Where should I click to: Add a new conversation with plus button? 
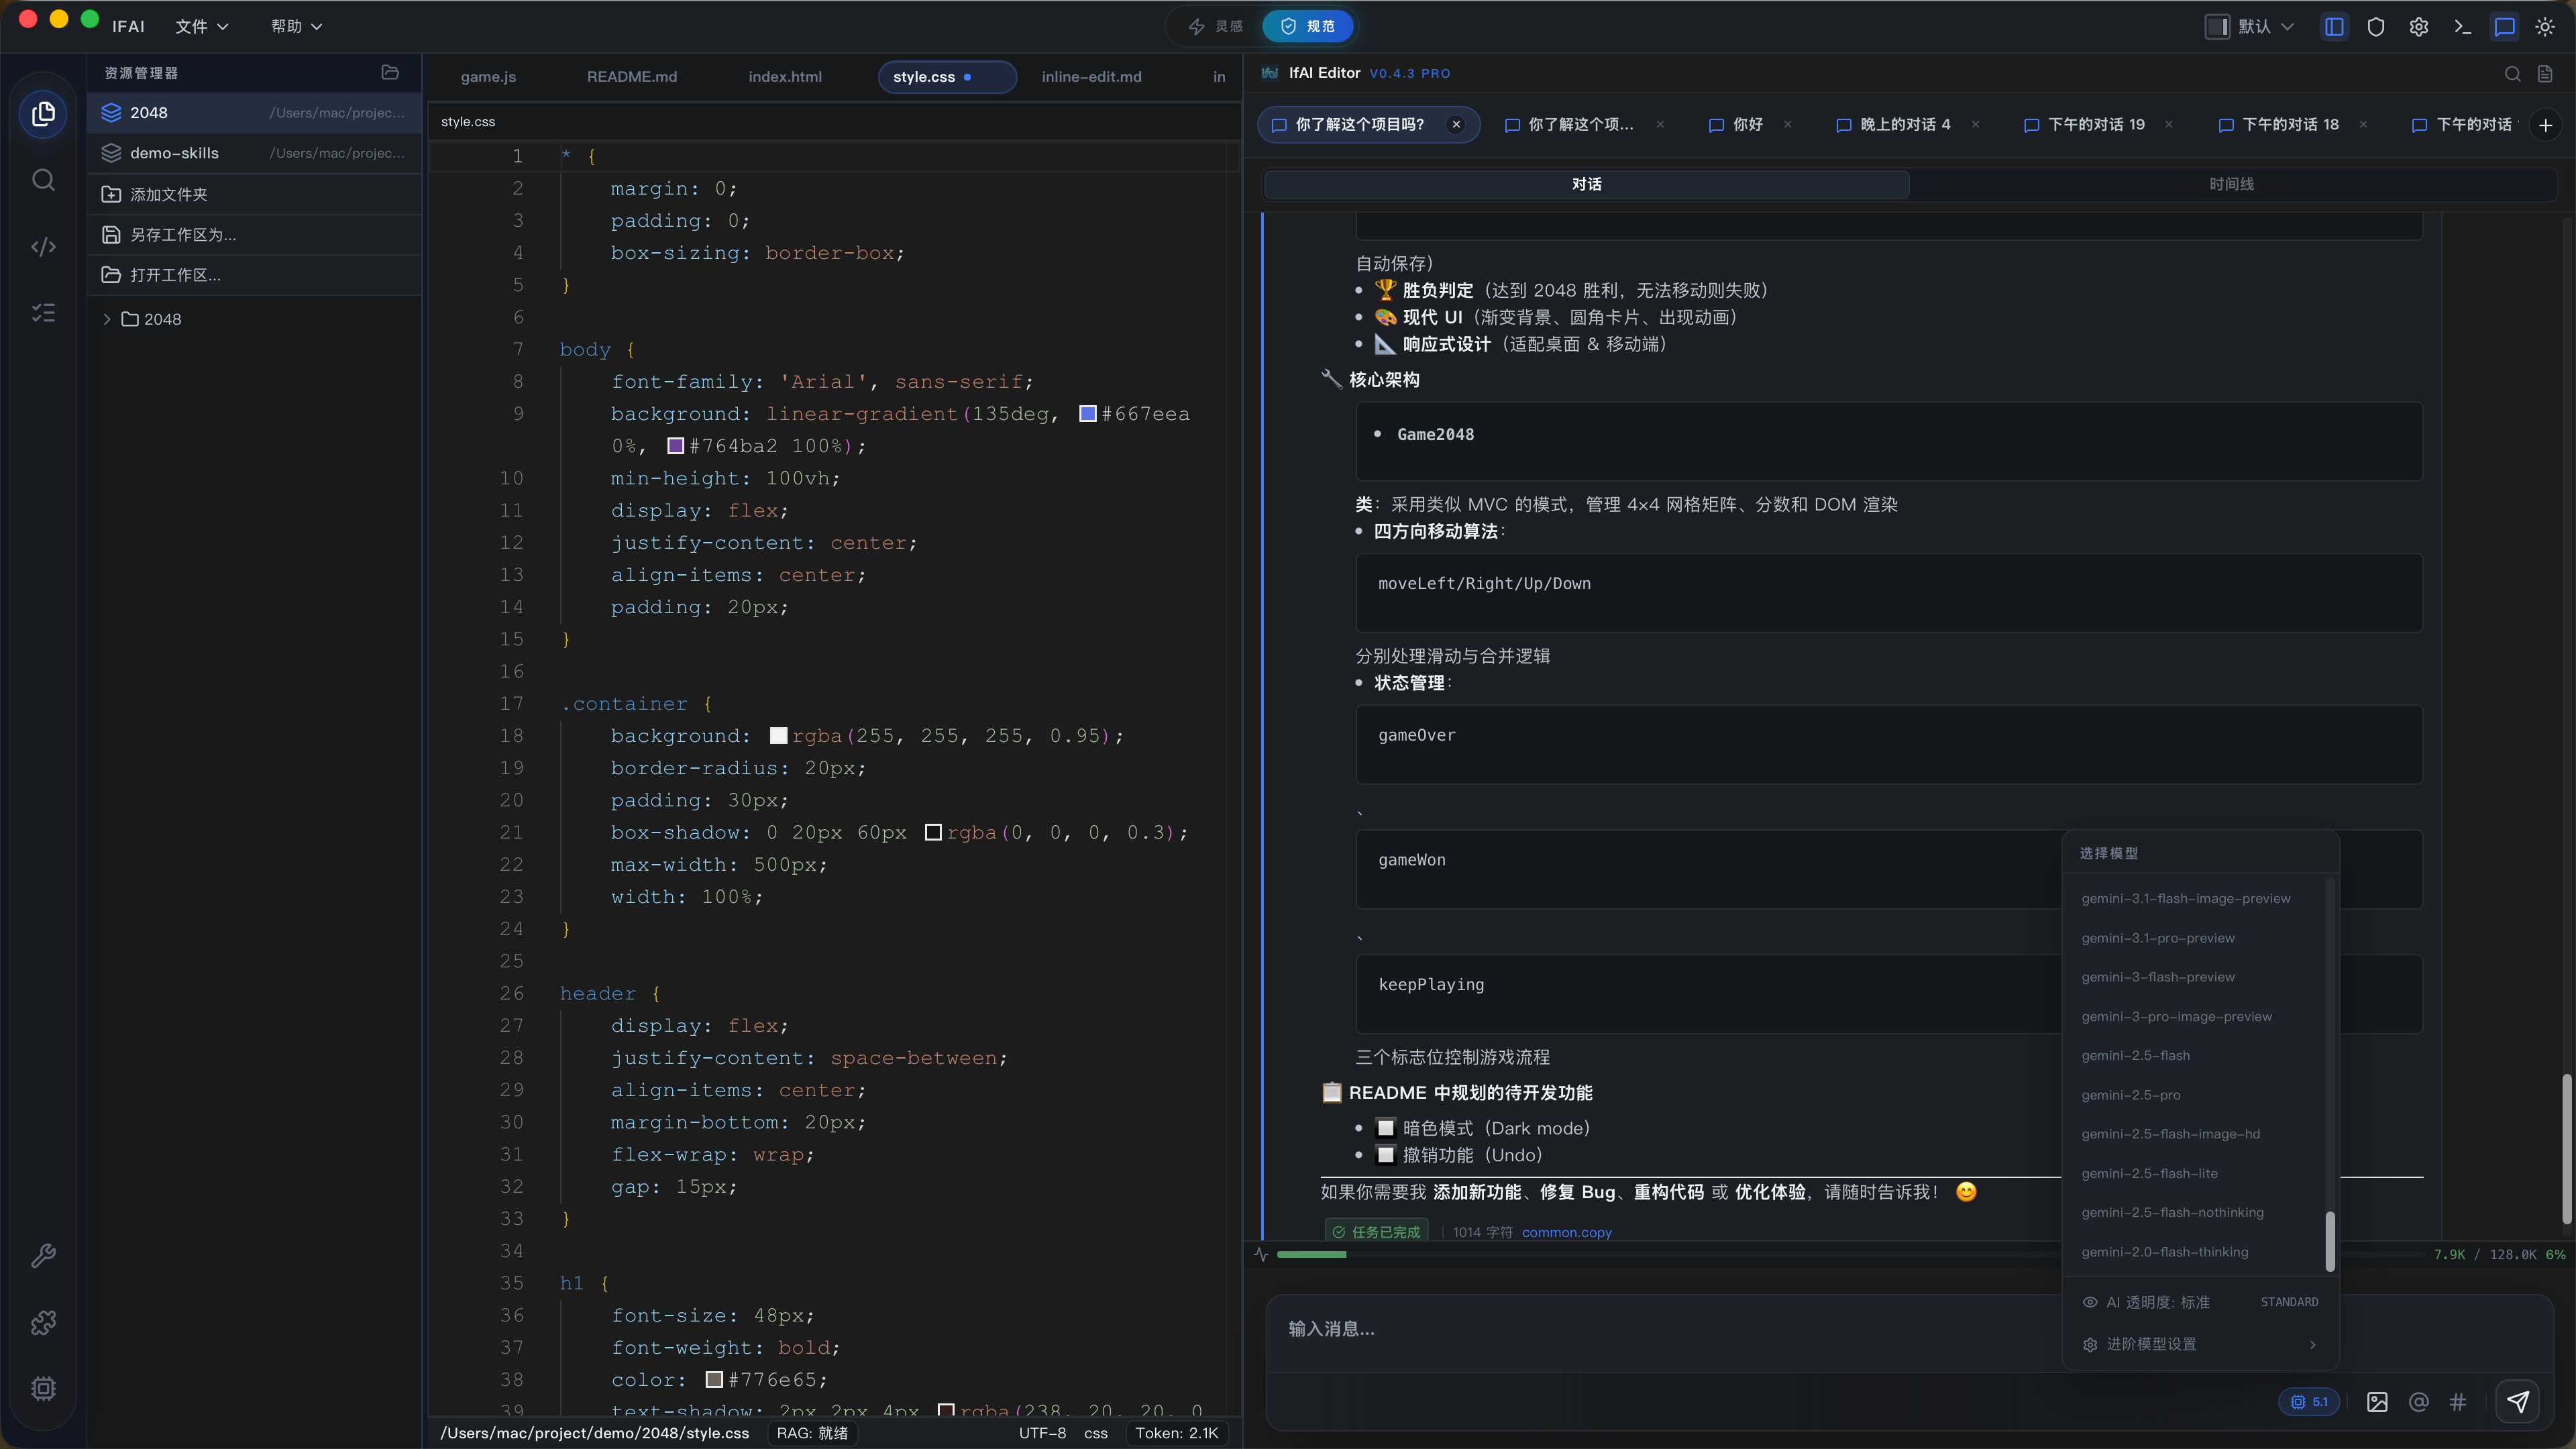[x=2546, y=125]
